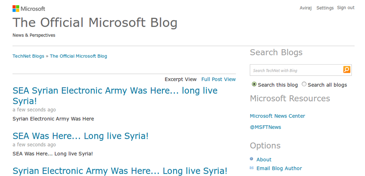This screenshot has width=365, height=176.
Task: Click the About info icon
Action: pos(252,159)
